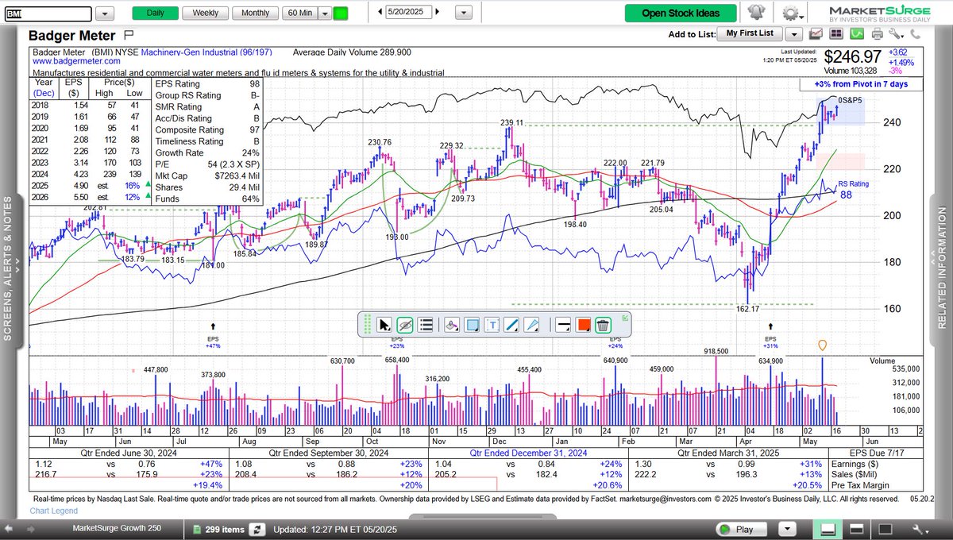953x540 pixels.
Task: Click the Composite Rating value 97
Action: click(x=254, y=130)
